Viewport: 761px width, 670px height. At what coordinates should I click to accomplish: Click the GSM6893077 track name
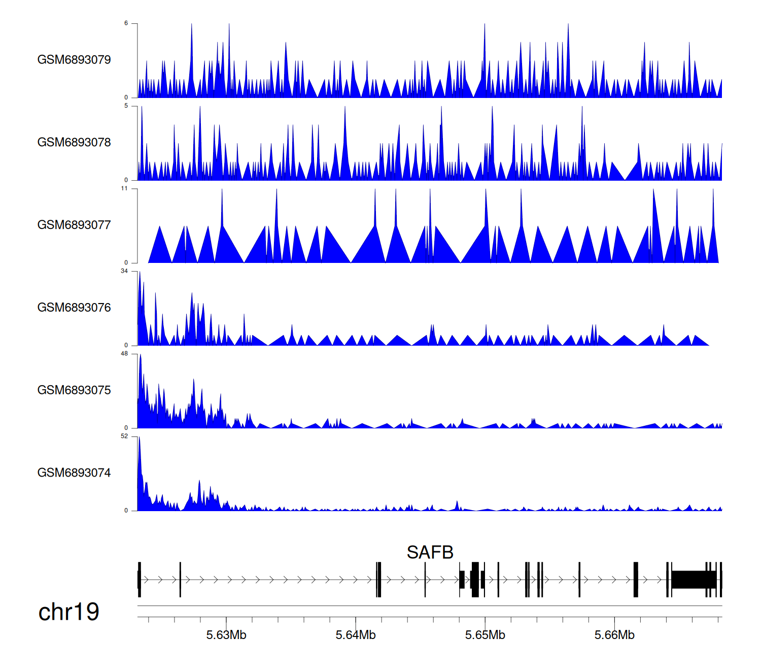(74, 225)
